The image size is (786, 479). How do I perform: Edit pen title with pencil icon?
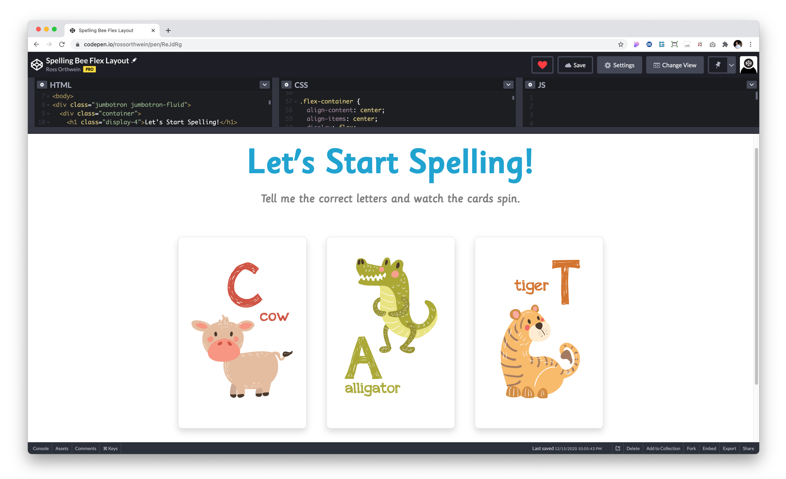(x=134, y=60)
